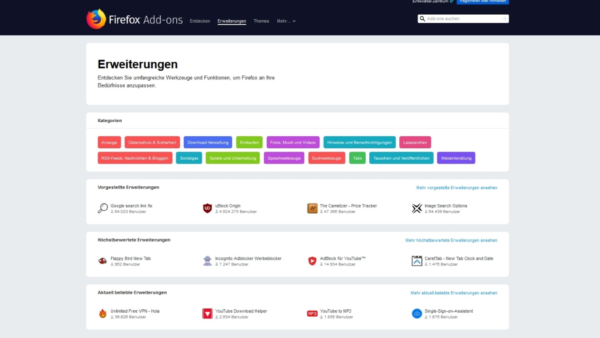The width and height of the screenshot is (600, 338).
Task: Open CaretTab - New Tab Clock title
Action: click(x=459, y=258)
